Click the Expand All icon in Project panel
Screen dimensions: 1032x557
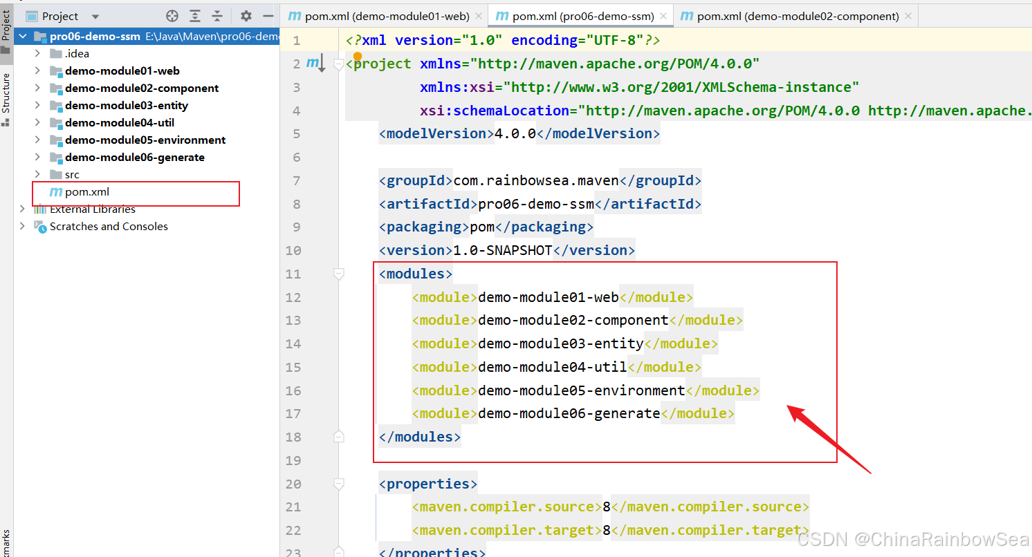(x=195, y=16)
